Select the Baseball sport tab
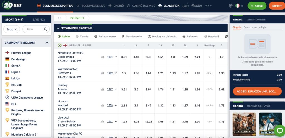This screenshot has width=285, height=138. pos(212,36)
